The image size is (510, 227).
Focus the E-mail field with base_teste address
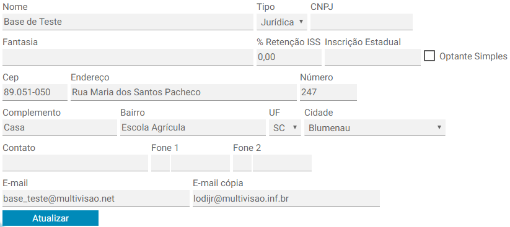click(96, 198)
